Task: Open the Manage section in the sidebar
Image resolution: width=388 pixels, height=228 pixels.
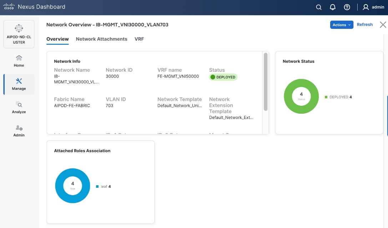Action: click(19, 84)
